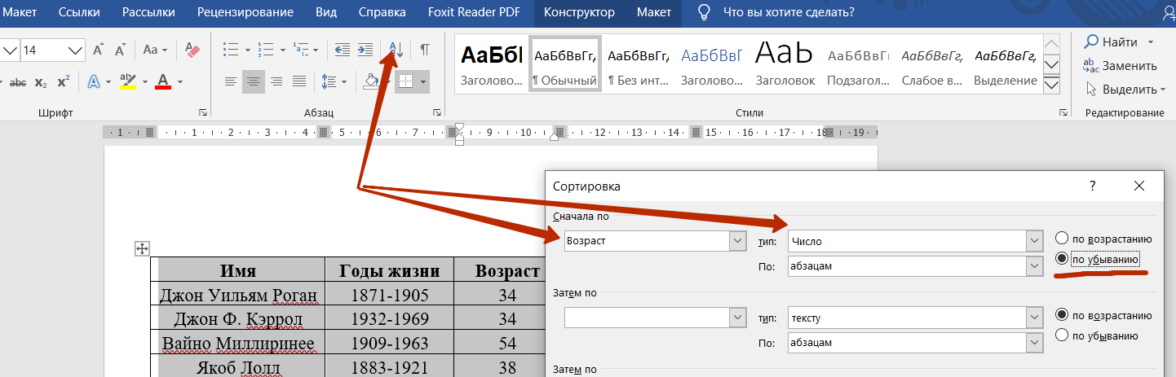
Task: Apply the 'Подзагол...' style
Action: pyautogui.click(x=858, y=64)
